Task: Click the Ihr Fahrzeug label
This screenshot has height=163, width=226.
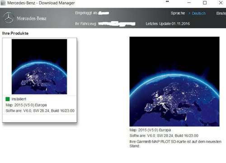Action: pos(85,23)
